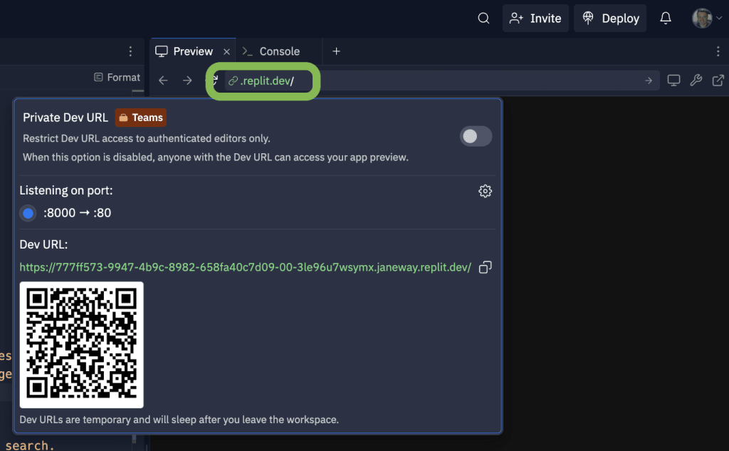Open preview in new browser tab icon
Image resolution: width=729 pixels, height=451 pixels.
718,81
